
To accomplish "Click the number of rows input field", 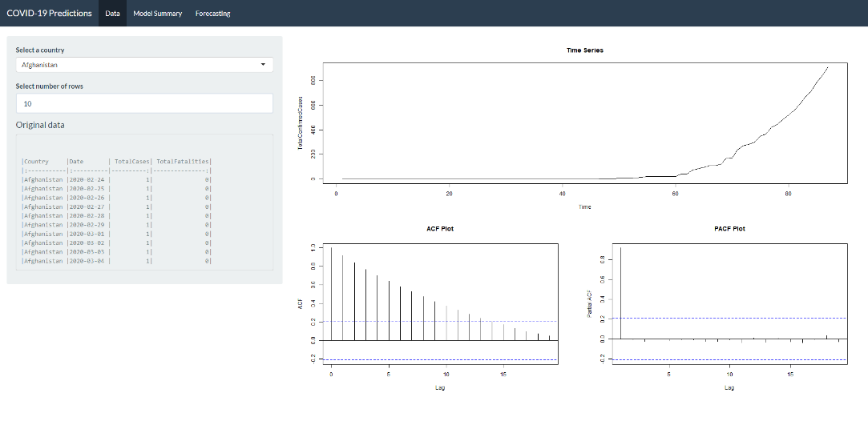I will tap(144, 103).
